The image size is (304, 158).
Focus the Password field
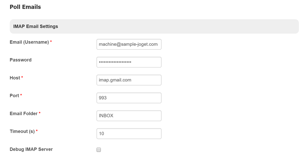[129, 62]
